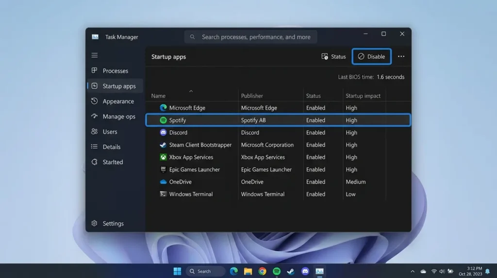Select the Microsoft Corporation publisher cell

267,145
